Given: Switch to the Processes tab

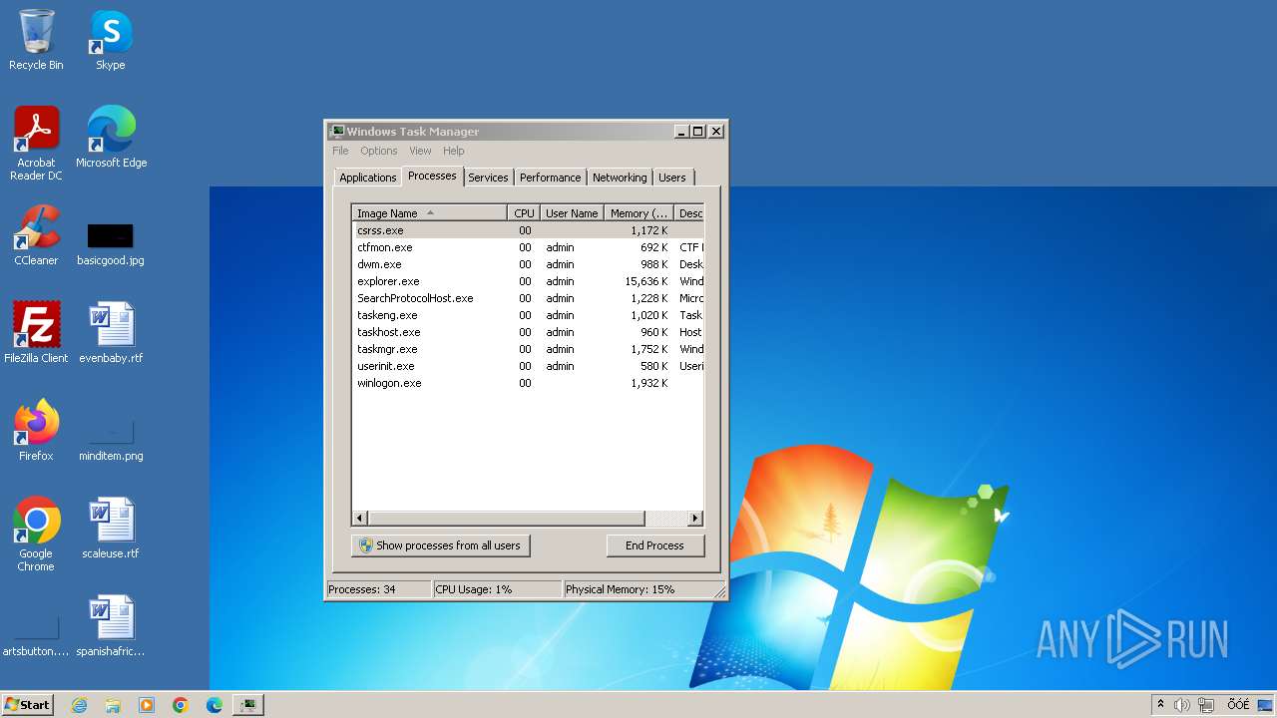Looking at the screenshot, I should click(432, 176).
